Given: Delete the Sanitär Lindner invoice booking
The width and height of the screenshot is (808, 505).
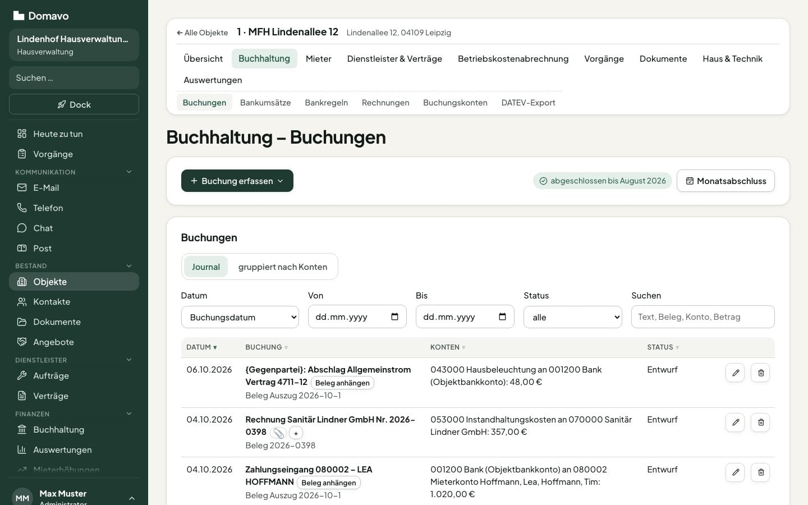Looking at the screenshot, I should click(760, 423).
